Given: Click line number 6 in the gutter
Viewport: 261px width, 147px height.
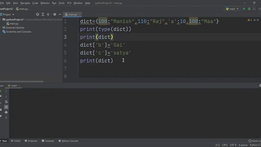Looking at the screenshot, I should click(x=65, y=61).
